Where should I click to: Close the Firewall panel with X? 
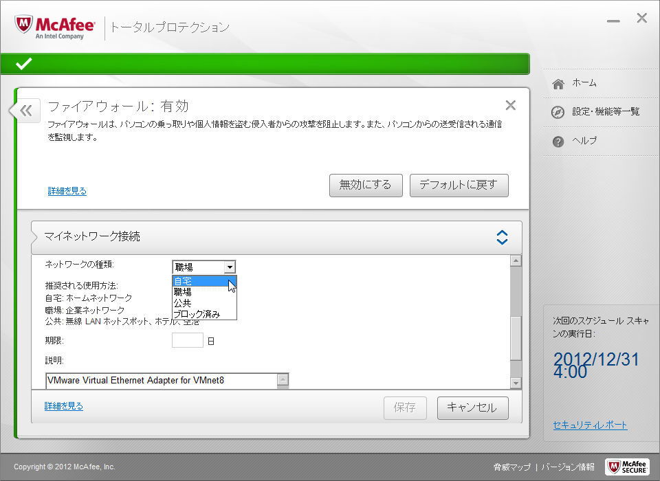pyautogui.click(x=510, y=105)
